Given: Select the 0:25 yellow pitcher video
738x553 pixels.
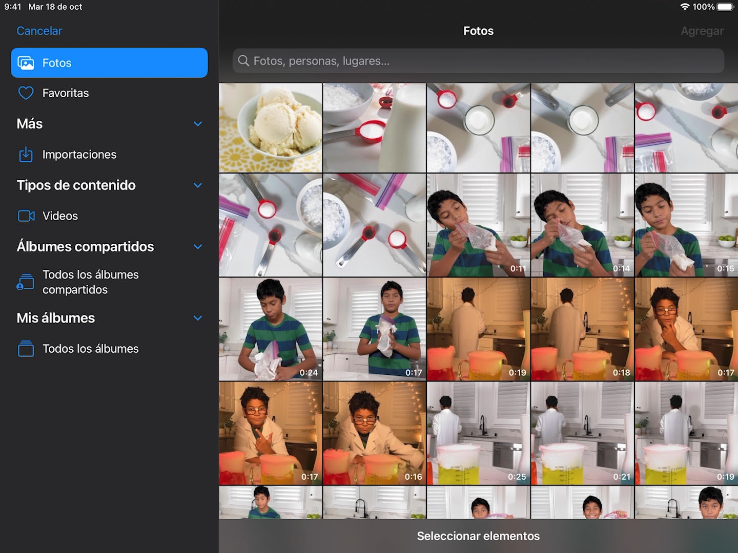Looking at the screenshot, I should click(x=478, y=433).
